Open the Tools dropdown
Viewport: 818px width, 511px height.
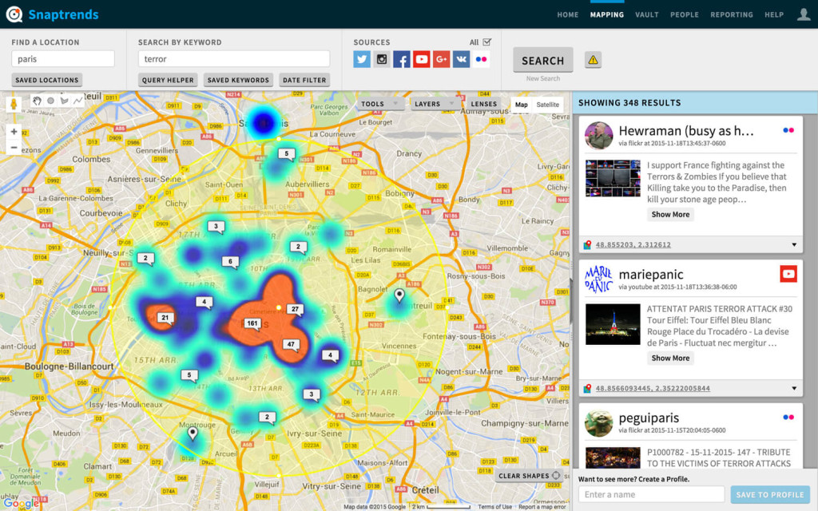pyautogui.click(x=379, y=104)
